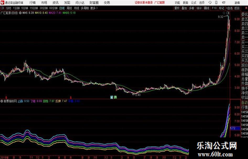Screen dimensions: 248x159
Task: Switch to 15分钟 period
Action: click(34, 8)
